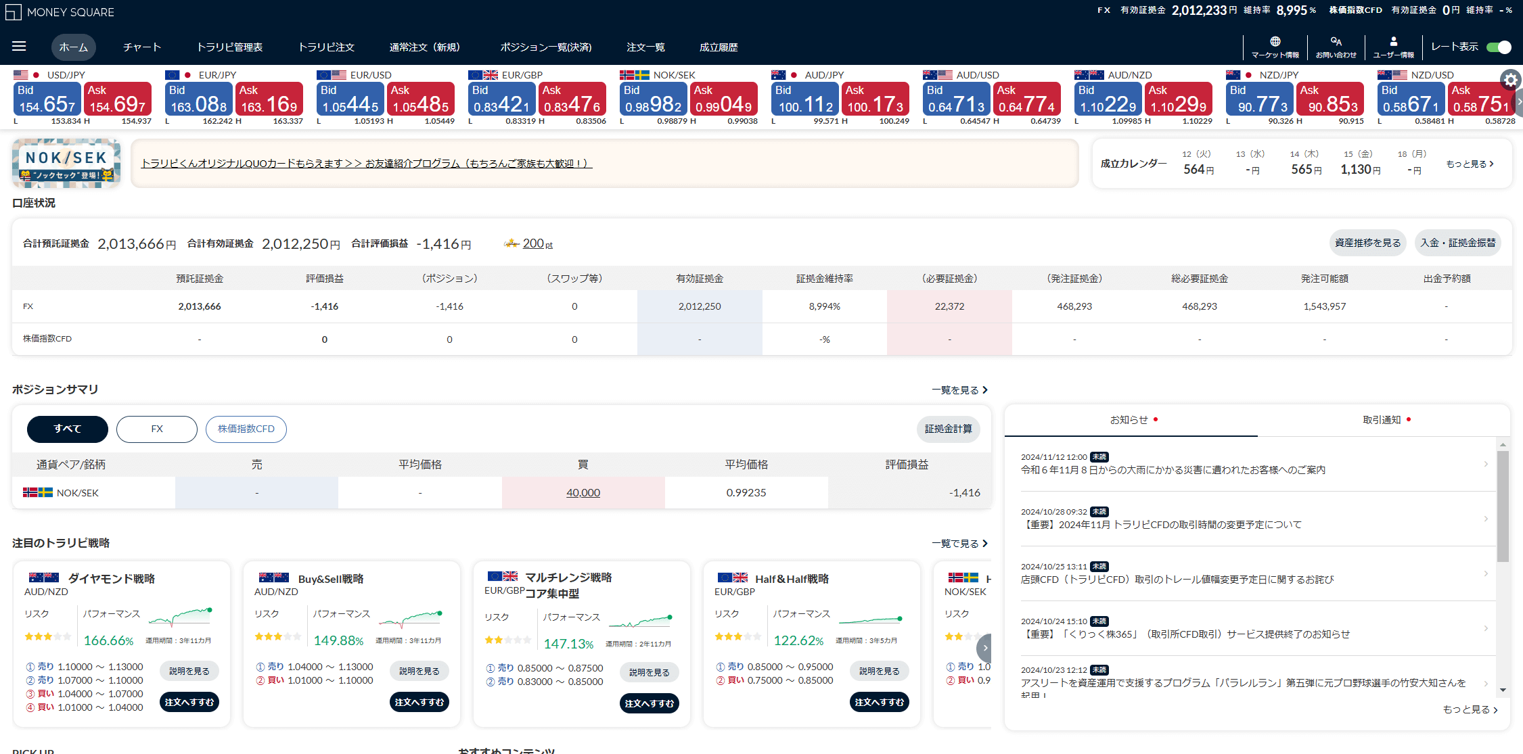The image size is (1523, 754).
Task: Open the チャート tab
Action: point(142,47)
